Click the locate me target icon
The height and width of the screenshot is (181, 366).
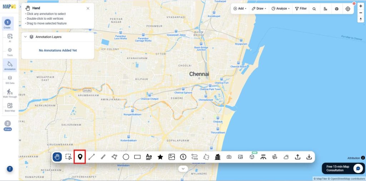coord(348,9)
